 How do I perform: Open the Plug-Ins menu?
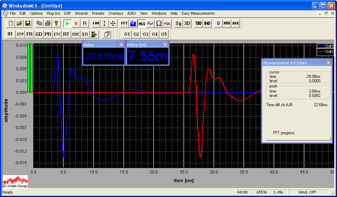coord(53,13)
